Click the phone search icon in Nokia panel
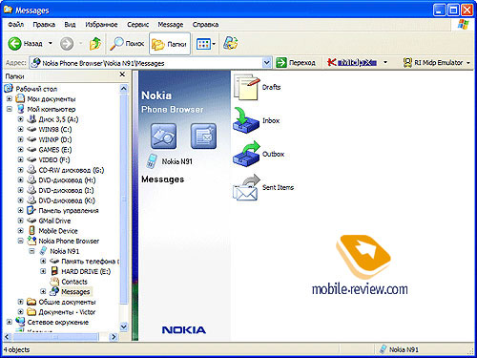Image resolution: width=477 pixels, height=358 pixels. point(163,137)
